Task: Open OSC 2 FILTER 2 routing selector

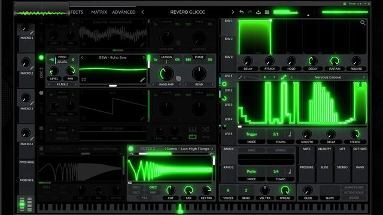Action: click(x=62, y=84)
